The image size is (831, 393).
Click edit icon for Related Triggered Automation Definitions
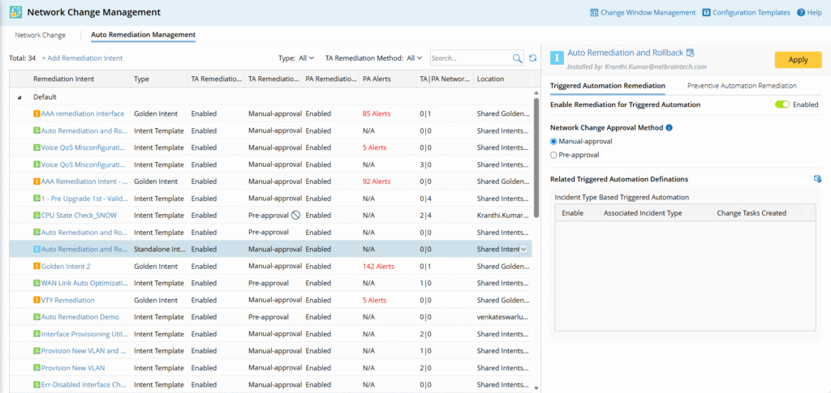(817, 179)
